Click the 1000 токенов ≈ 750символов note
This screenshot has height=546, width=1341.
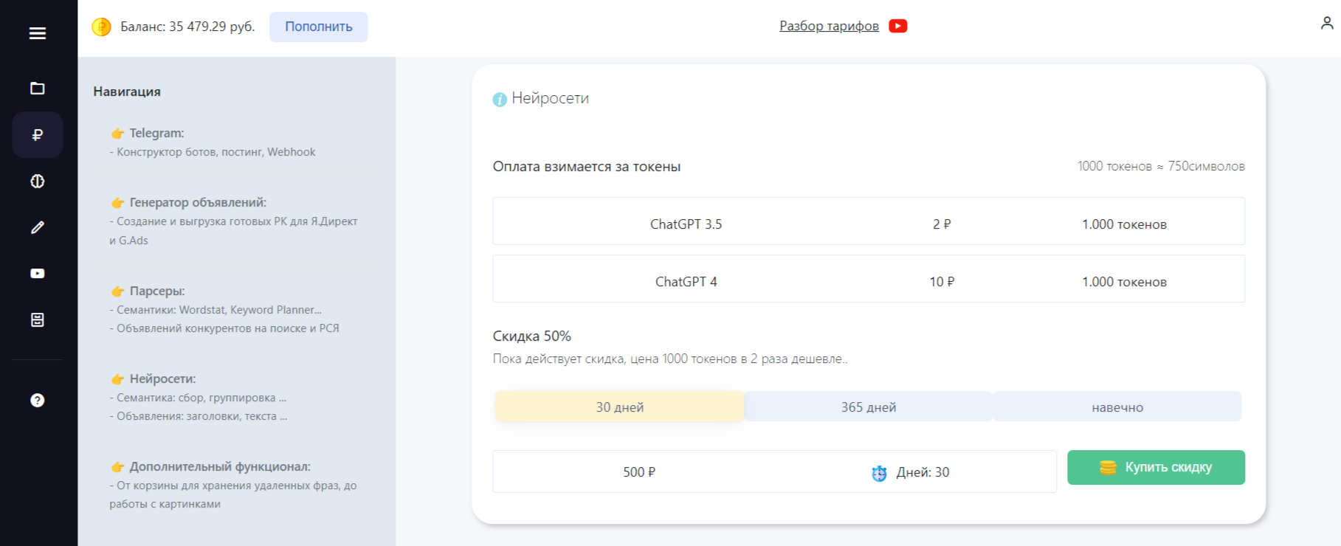tap(1161, 166)
